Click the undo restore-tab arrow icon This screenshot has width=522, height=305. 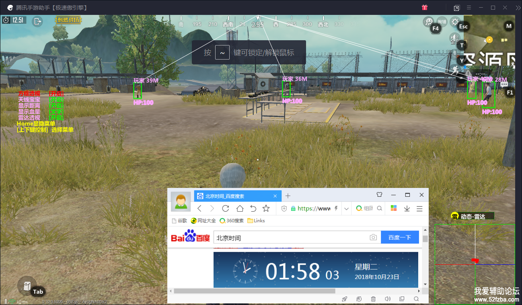(253, 208)
